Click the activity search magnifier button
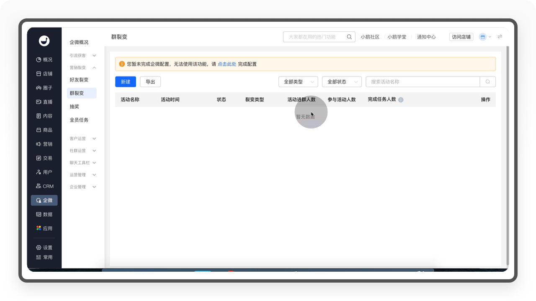Screen dimensions: 536x301 tap(488, 82)
